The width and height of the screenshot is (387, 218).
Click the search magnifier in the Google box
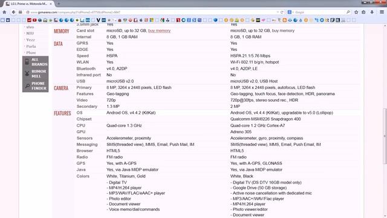[x=348, y=12]
